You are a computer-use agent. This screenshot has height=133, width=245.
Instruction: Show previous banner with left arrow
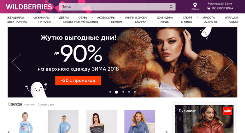(16, 62)
